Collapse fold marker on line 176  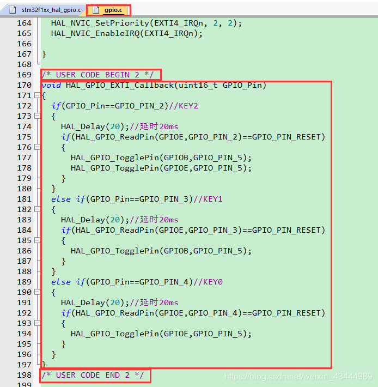tap(37, 147)
